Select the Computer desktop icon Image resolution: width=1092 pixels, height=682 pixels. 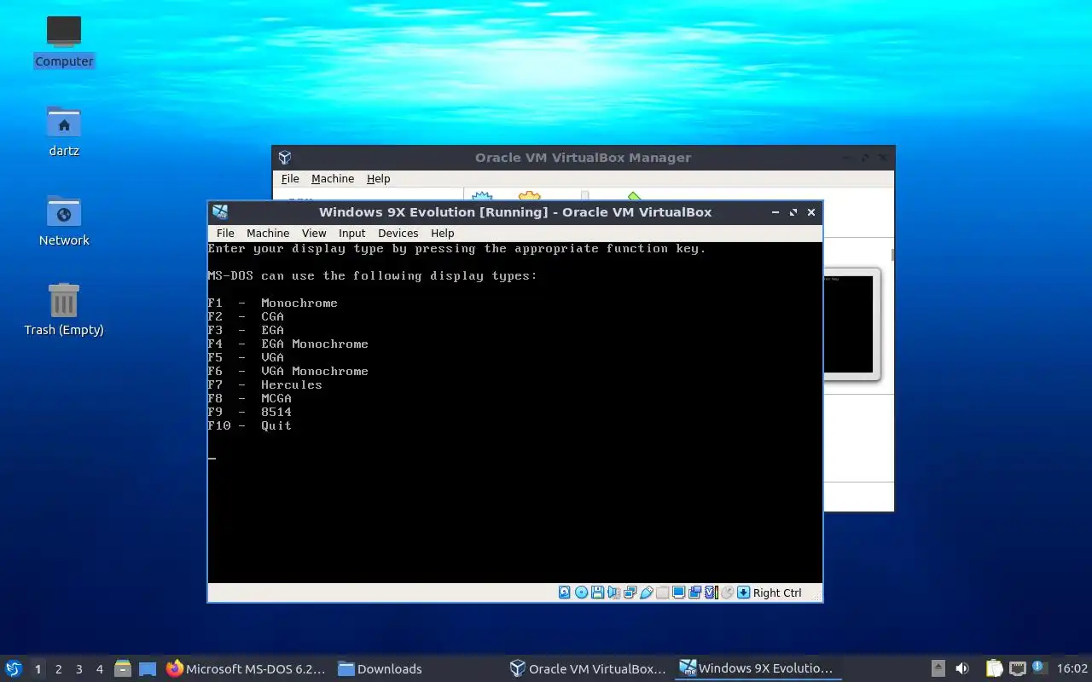pyautogui.click(x=64, y=41)
